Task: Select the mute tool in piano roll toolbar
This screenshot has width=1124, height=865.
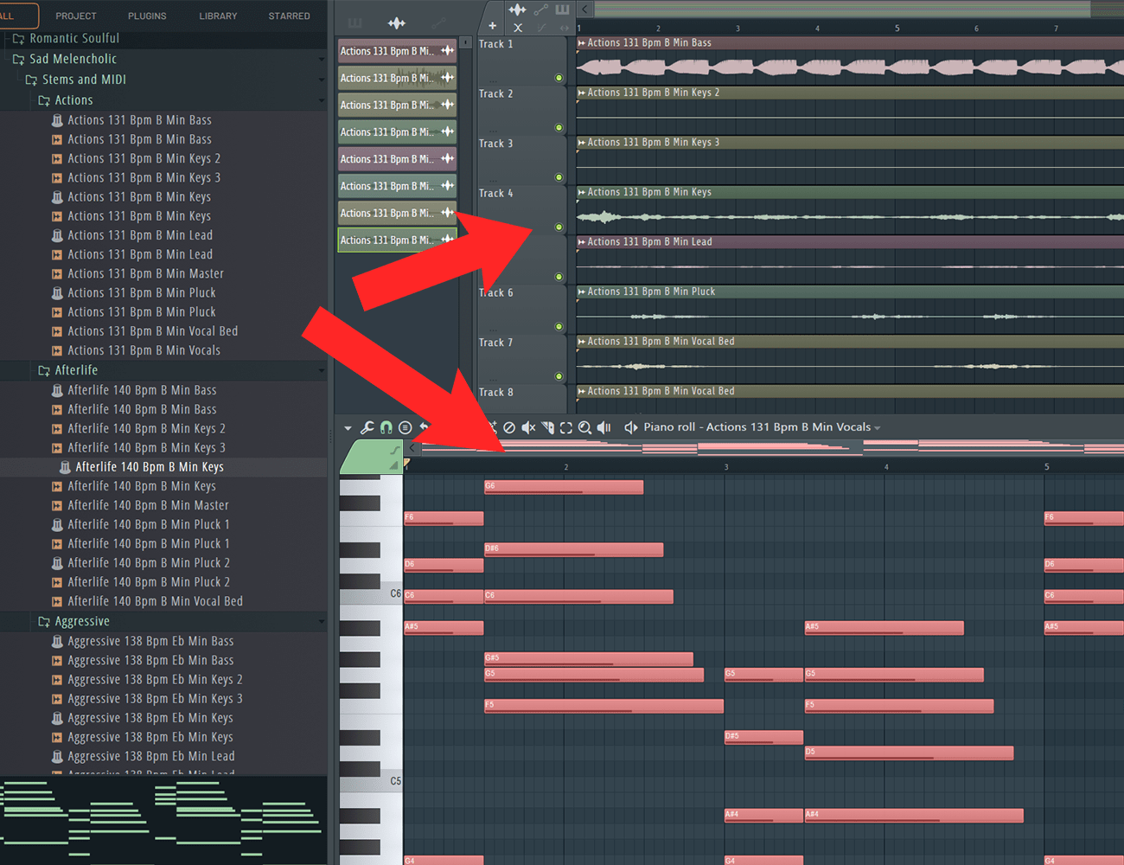Action: pyautogui.click(x=528, y=427)
